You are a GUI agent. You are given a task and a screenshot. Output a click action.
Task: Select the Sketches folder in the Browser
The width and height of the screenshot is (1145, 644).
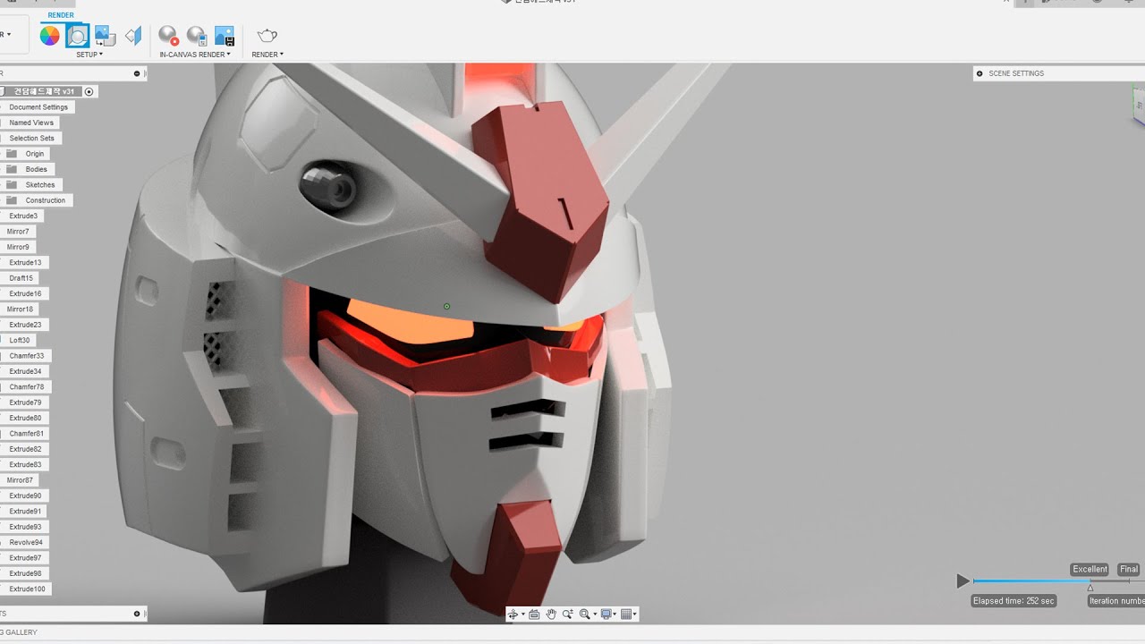[x=40, y=185]
